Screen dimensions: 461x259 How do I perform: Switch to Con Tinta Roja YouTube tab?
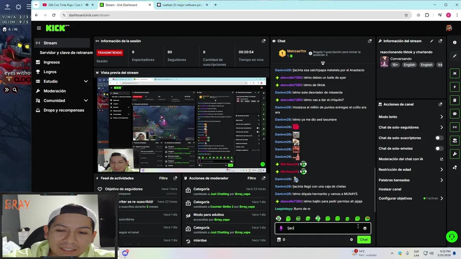point(68,5)
